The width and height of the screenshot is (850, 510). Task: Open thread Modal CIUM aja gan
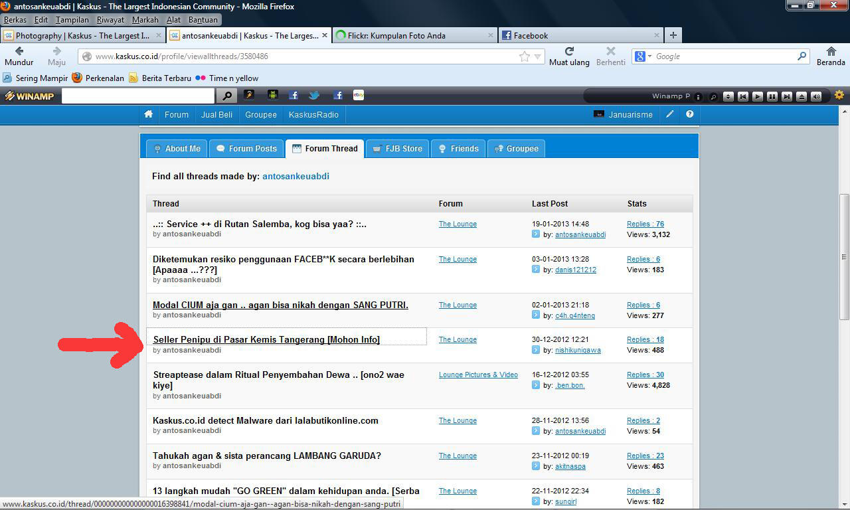coord(280,305)
